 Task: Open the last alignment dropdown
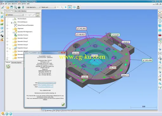click(x=33, y=7)
